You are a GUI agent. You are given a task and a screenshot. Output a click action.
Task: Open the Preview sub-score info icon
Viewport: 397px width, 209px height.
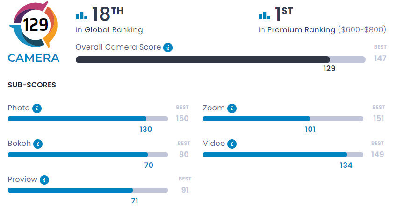coord(44,180)
